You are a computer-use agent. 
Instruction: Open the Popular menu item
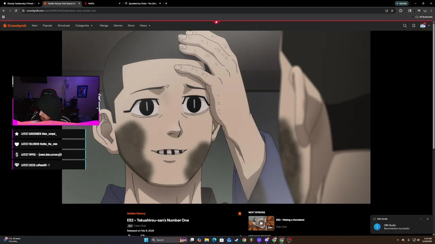[48, 25]
